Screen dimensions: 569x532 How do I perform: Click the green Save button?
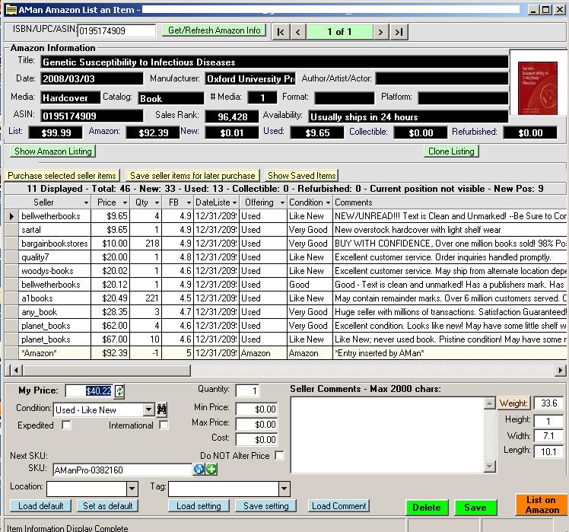pos(475,508)
